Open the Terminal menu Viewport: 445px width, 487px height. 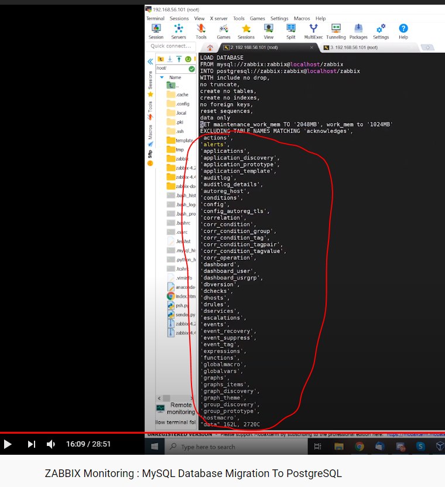coord(155,18)
